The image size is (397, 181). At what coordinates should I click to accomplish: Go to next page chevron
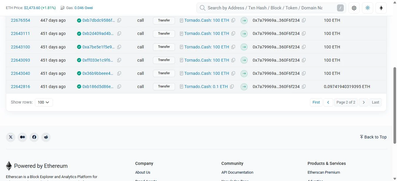(x=364, y=102)
